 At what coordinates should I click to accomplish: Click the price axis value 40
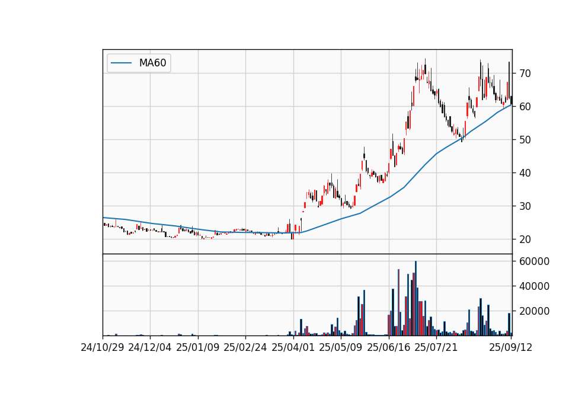tap(525, 173)
